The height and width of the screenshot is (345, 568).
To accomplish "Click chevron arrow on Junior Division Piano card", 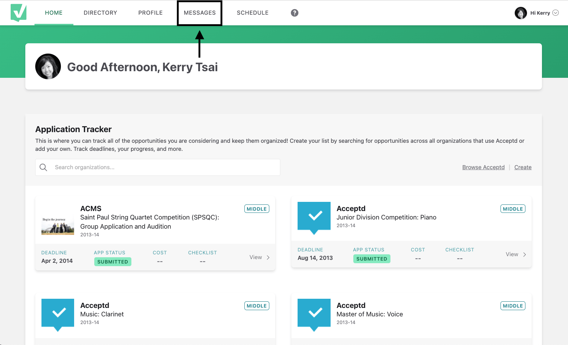I will (x=525, y=254).
